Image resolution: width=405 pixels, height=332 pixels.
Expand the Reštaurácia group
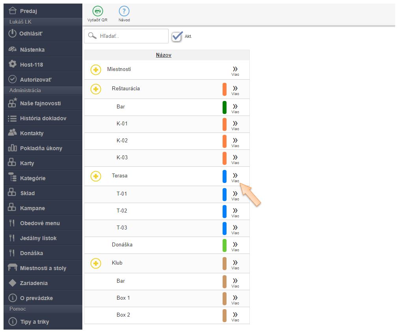point(96,89)
